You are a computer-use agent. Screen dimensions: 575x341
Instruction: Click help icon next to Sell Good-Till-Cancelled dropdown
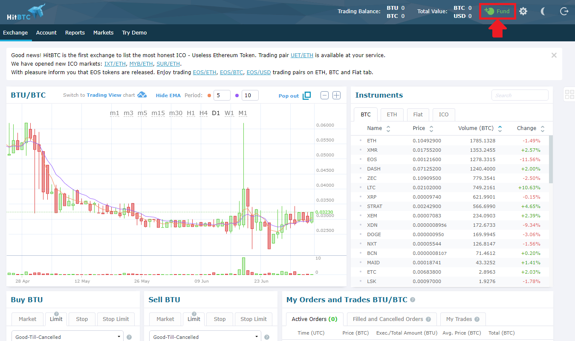tap(267, 337)
